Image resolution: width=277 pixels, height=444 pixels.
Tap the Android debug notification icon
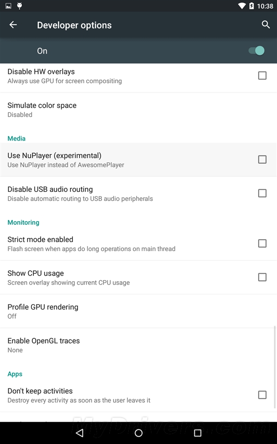pyautogui.click(x=19, y=6)
